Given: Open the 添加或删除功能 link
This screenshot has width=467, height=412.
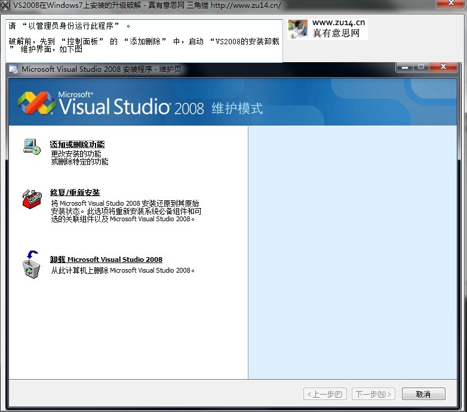Looking at the screenshot, I should pyautogui.click(x=78, y=144).
